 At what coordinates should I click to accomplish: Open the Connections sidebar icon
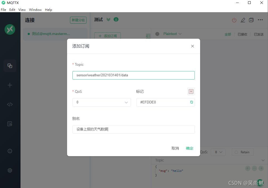(10, 66)
